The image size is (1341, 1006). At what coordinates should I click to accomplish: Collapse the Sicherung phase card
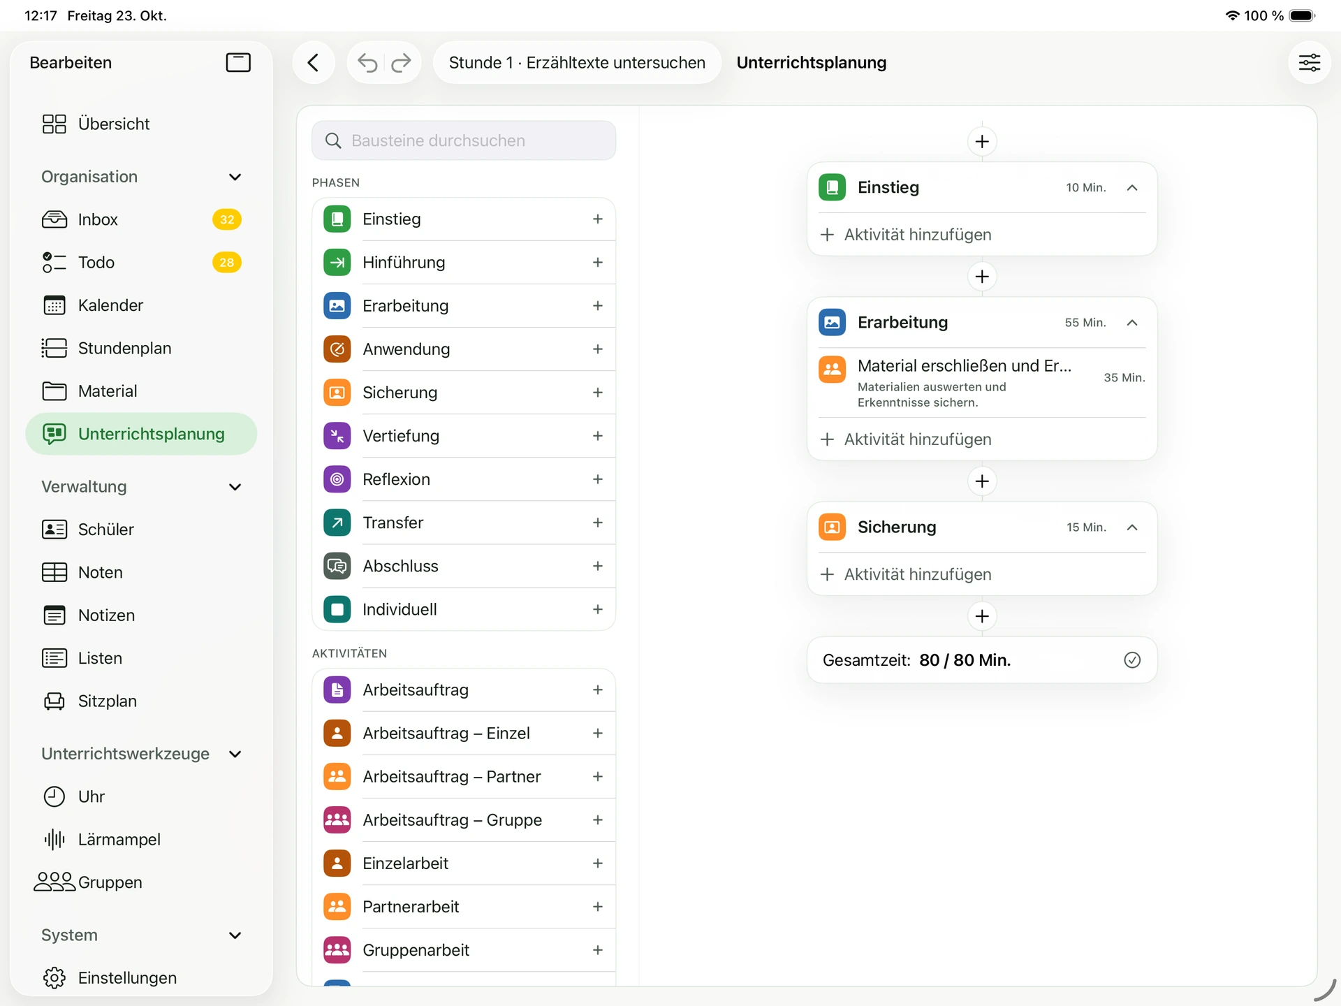pos(1132,527)
